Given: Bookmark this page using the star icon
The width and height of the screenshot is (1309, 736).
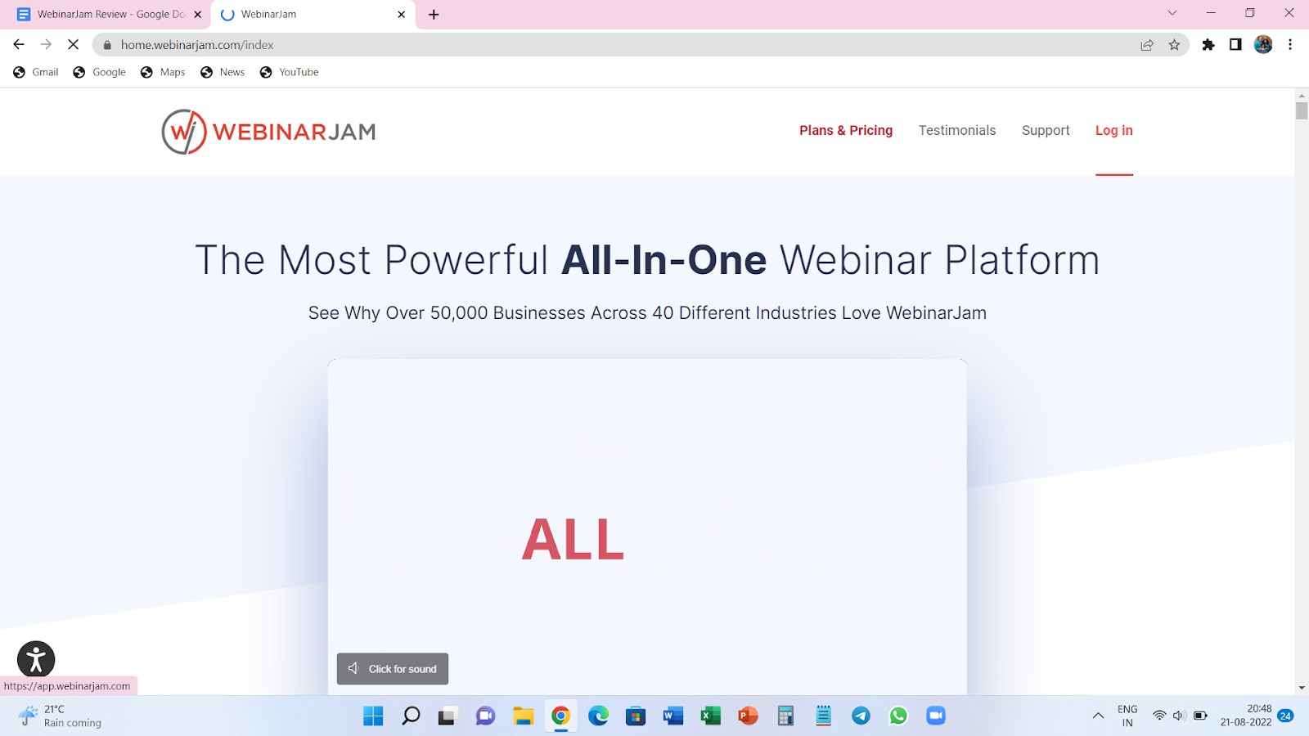Looking at the screenshot, I should tap(1176, 45).
